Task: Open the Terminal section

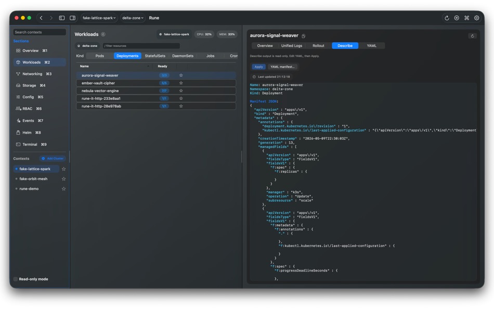Action: (x=40, y=145)
